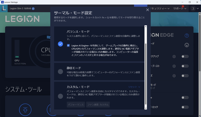This screenshot has width=201, height=117.
Task: Click the パフォーマンス chip button
Action: coord(76,104)
